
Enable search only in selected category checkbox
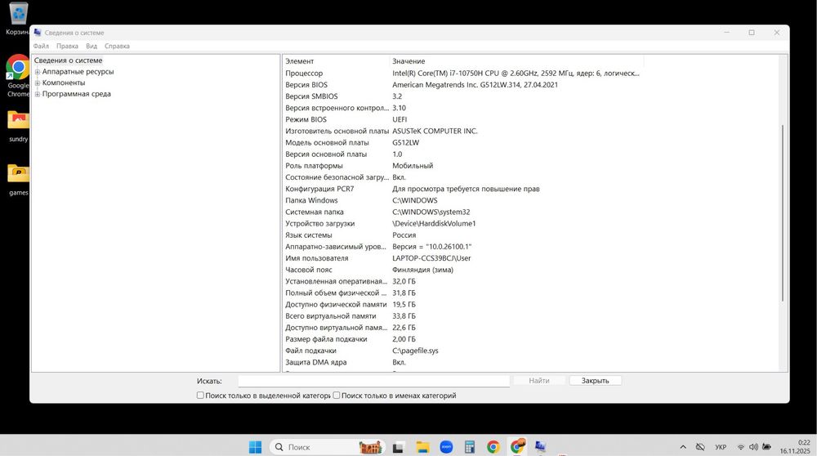(200, 395)
